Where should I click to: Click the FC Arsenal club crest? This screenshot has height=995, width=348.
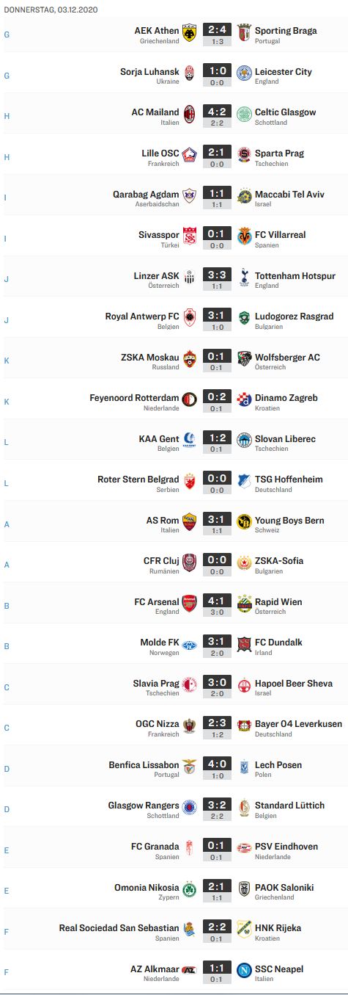pos(190,604)
